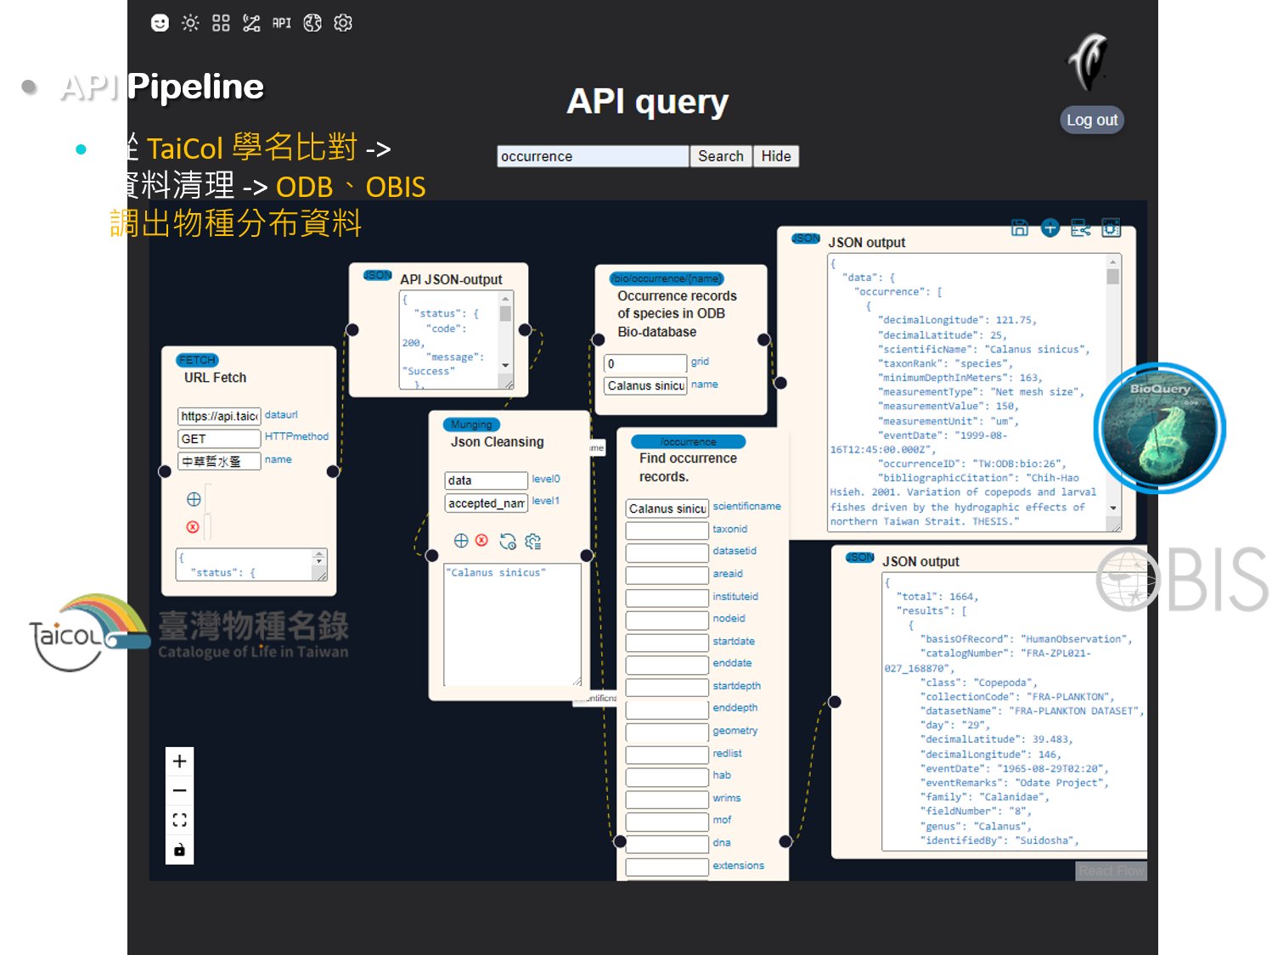Screen dimensions: 1272x955
Task: Click the refresh-clock icon in Json Cleansing
Action: point(508,542)
